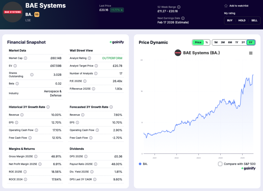
Task: Click info icon next to Payout Ratio 2025E
Action: point(96,164)
